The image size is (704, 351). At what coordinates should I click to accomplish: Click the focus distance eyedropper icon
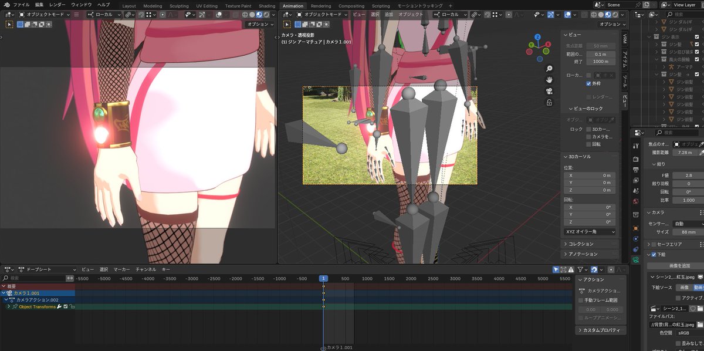click(700, 153)
